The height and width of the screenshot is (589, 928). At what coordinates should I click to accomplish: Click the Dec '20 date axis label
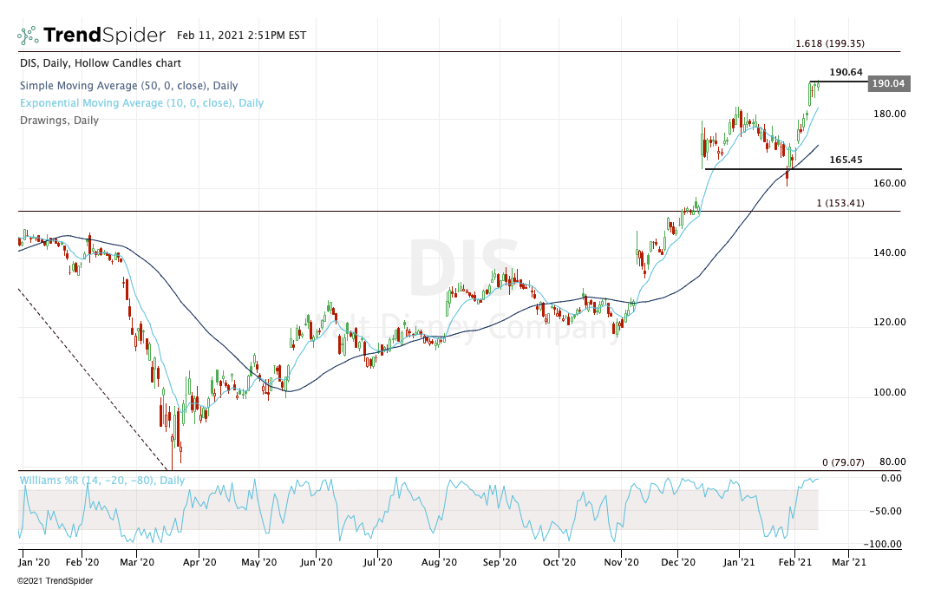pyautogui.click(x=678, y=562)
